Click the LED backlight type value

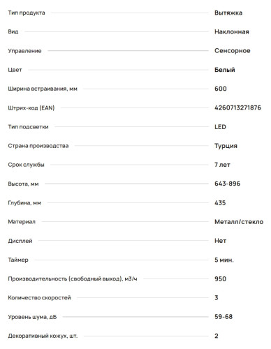(x=220, y=127)
